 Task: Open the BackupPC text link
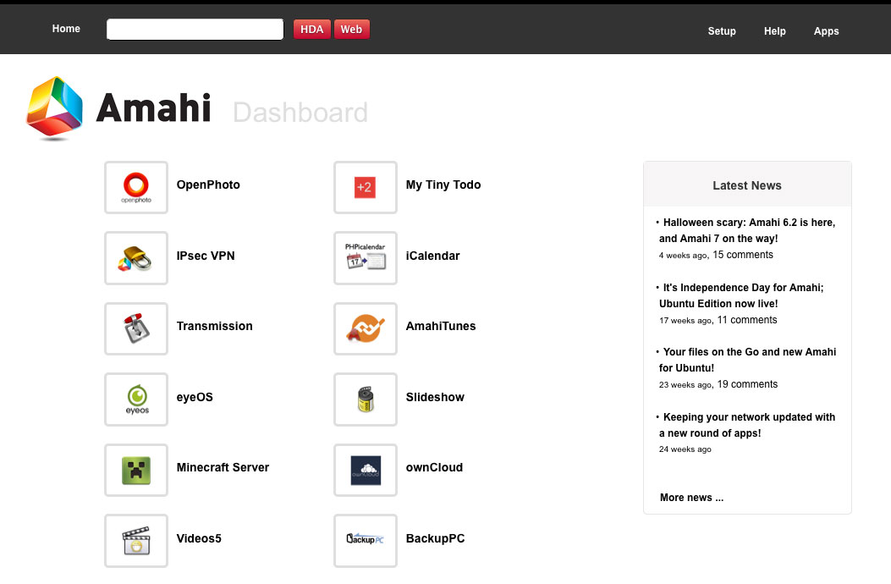point(435,538)
